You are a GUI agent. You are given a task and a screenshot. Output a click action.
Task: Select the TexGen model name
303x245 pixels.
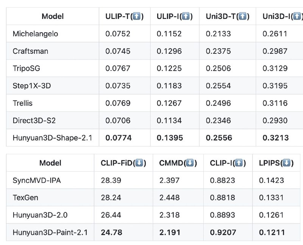(25, 198)
